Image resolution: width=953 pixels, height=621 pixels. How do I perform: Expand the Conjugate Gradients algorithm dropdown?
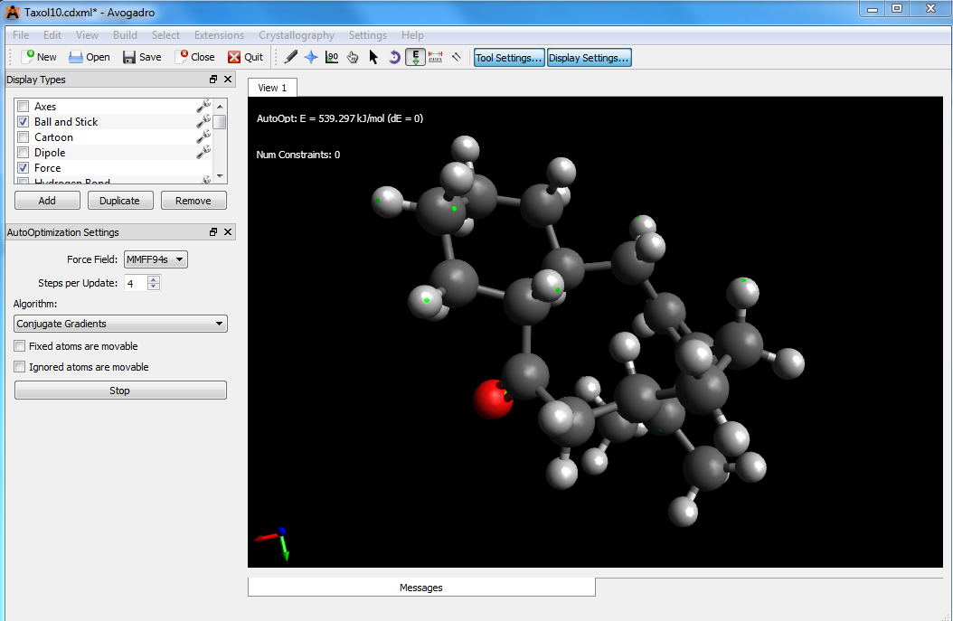pos(120,324)
